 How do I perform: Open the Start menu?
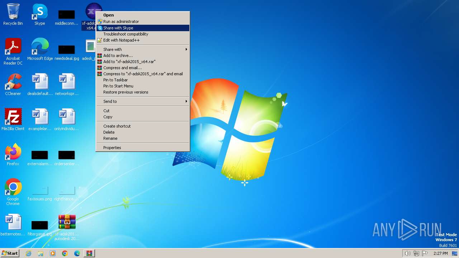10,253
